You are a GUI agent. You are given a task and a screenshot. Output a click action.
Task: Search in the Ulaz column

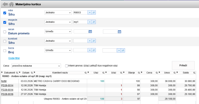point(103,73)
